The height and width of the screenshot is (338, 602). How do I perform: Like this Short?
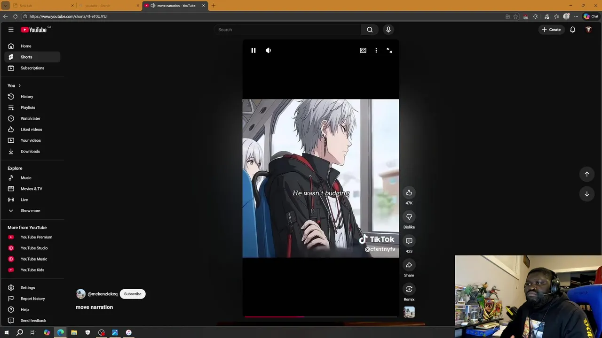click(x=409, y=192)
